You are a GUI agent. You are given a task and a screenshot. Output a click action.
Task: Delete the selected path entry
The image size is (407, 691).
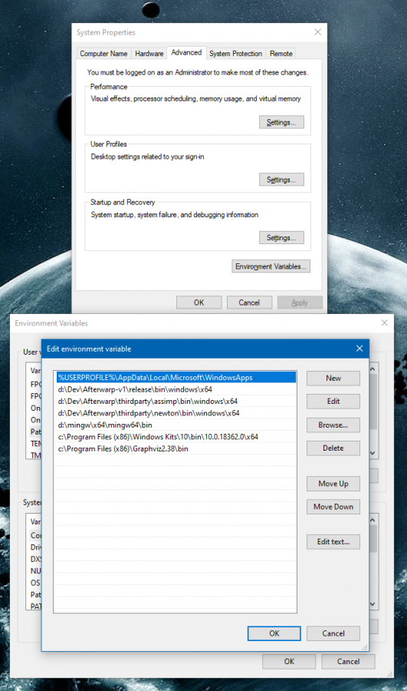(333, 448)
